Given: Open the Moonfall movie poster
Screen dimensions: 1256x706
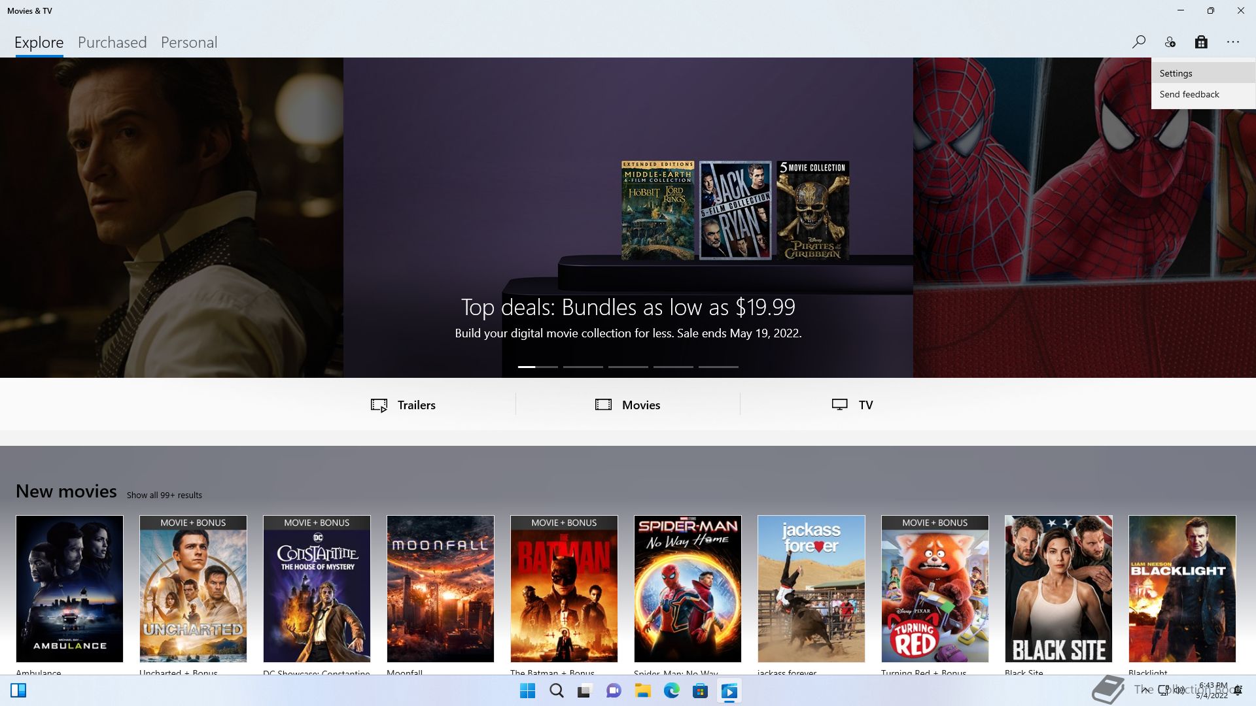Looking at the screenshot, I should pos(440,588).
